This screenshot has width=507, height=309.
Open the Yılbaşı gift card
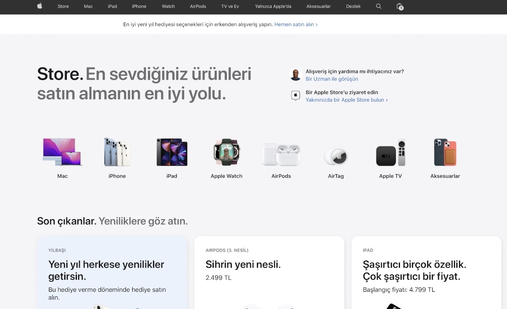pyautogui.click(x=112, y=272)
